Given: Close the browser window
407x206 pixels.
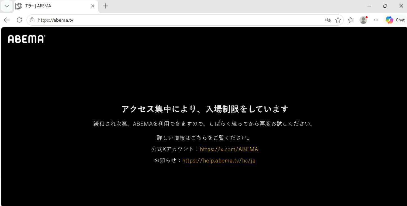Looking at the screenshot, I should pos(401,6).
